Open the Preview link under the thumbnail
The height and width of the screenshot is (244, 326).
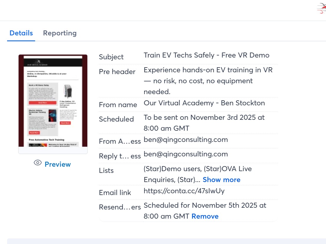[58, 164]
